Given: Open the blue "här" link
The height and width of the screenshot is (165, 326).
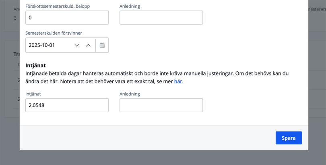Looking at the screenshot, I should pos(178,81).
